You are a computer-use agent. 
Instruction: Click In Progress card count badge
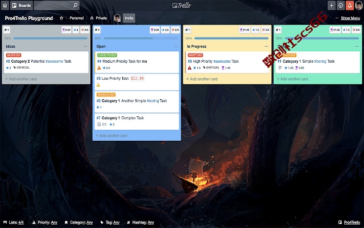[x=188, y=30]
